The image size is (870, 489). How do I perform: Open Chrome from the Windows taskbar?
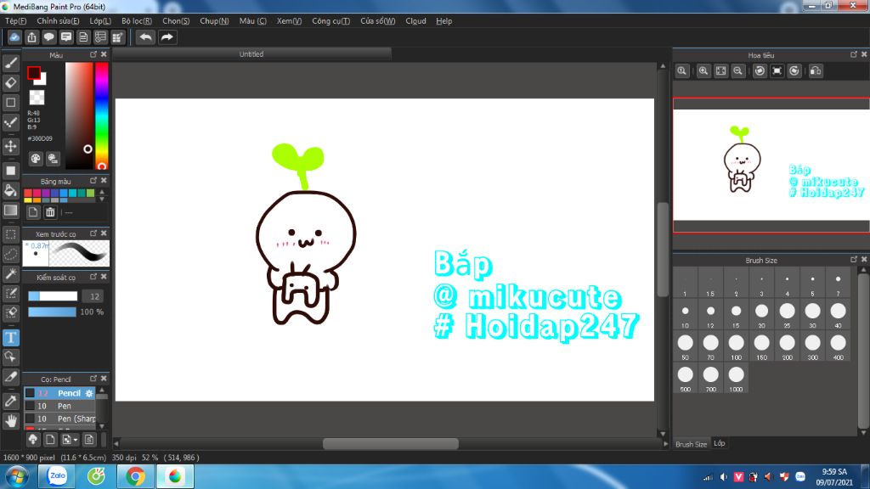[x=135, y=476]
